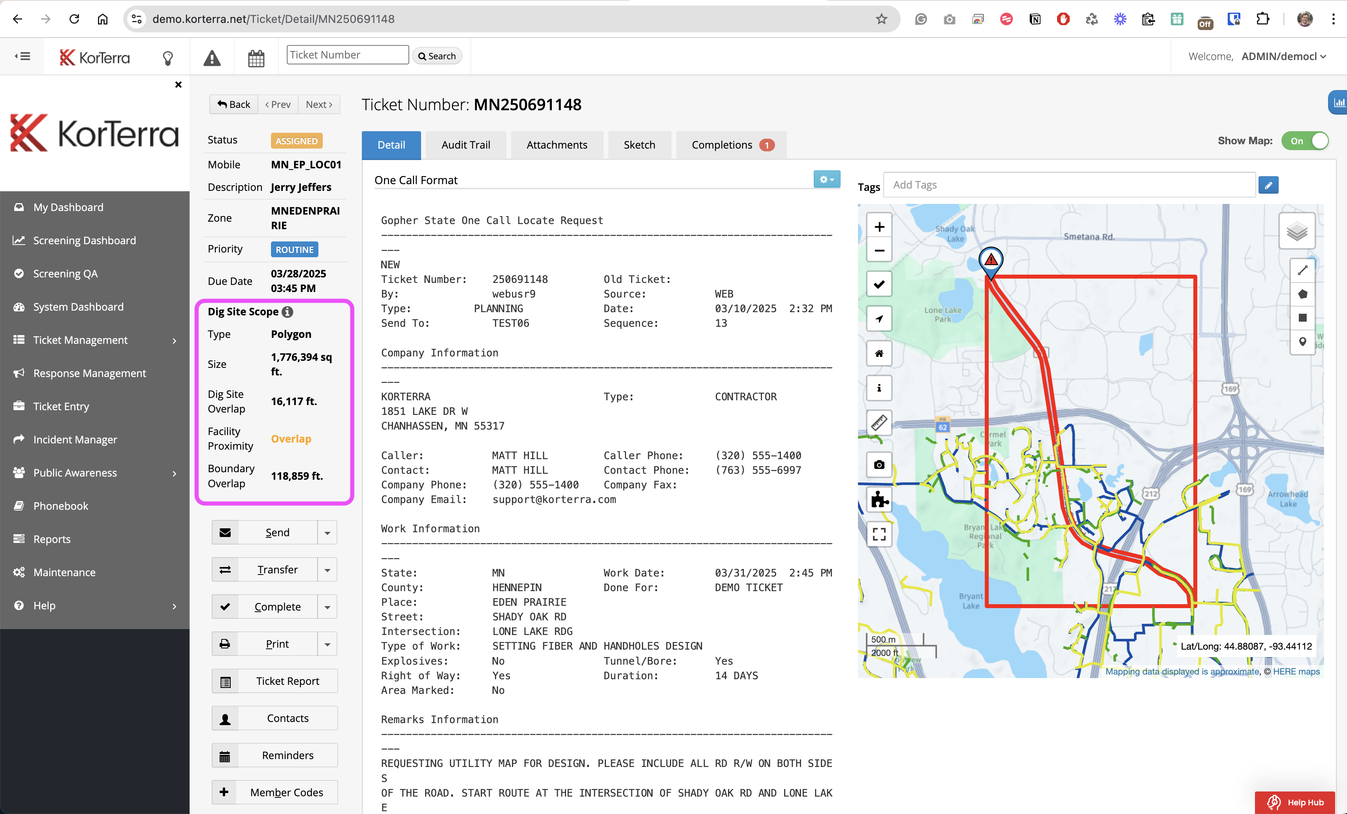Click the Add Tags input field
The width and height of the screenshot is (1347, 814).
tap(1069, 185)
